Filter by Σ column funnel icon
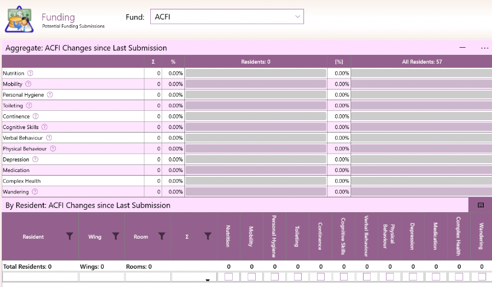Screen dimensions: 492x287 pyautogui.click(x=208, y=236)
